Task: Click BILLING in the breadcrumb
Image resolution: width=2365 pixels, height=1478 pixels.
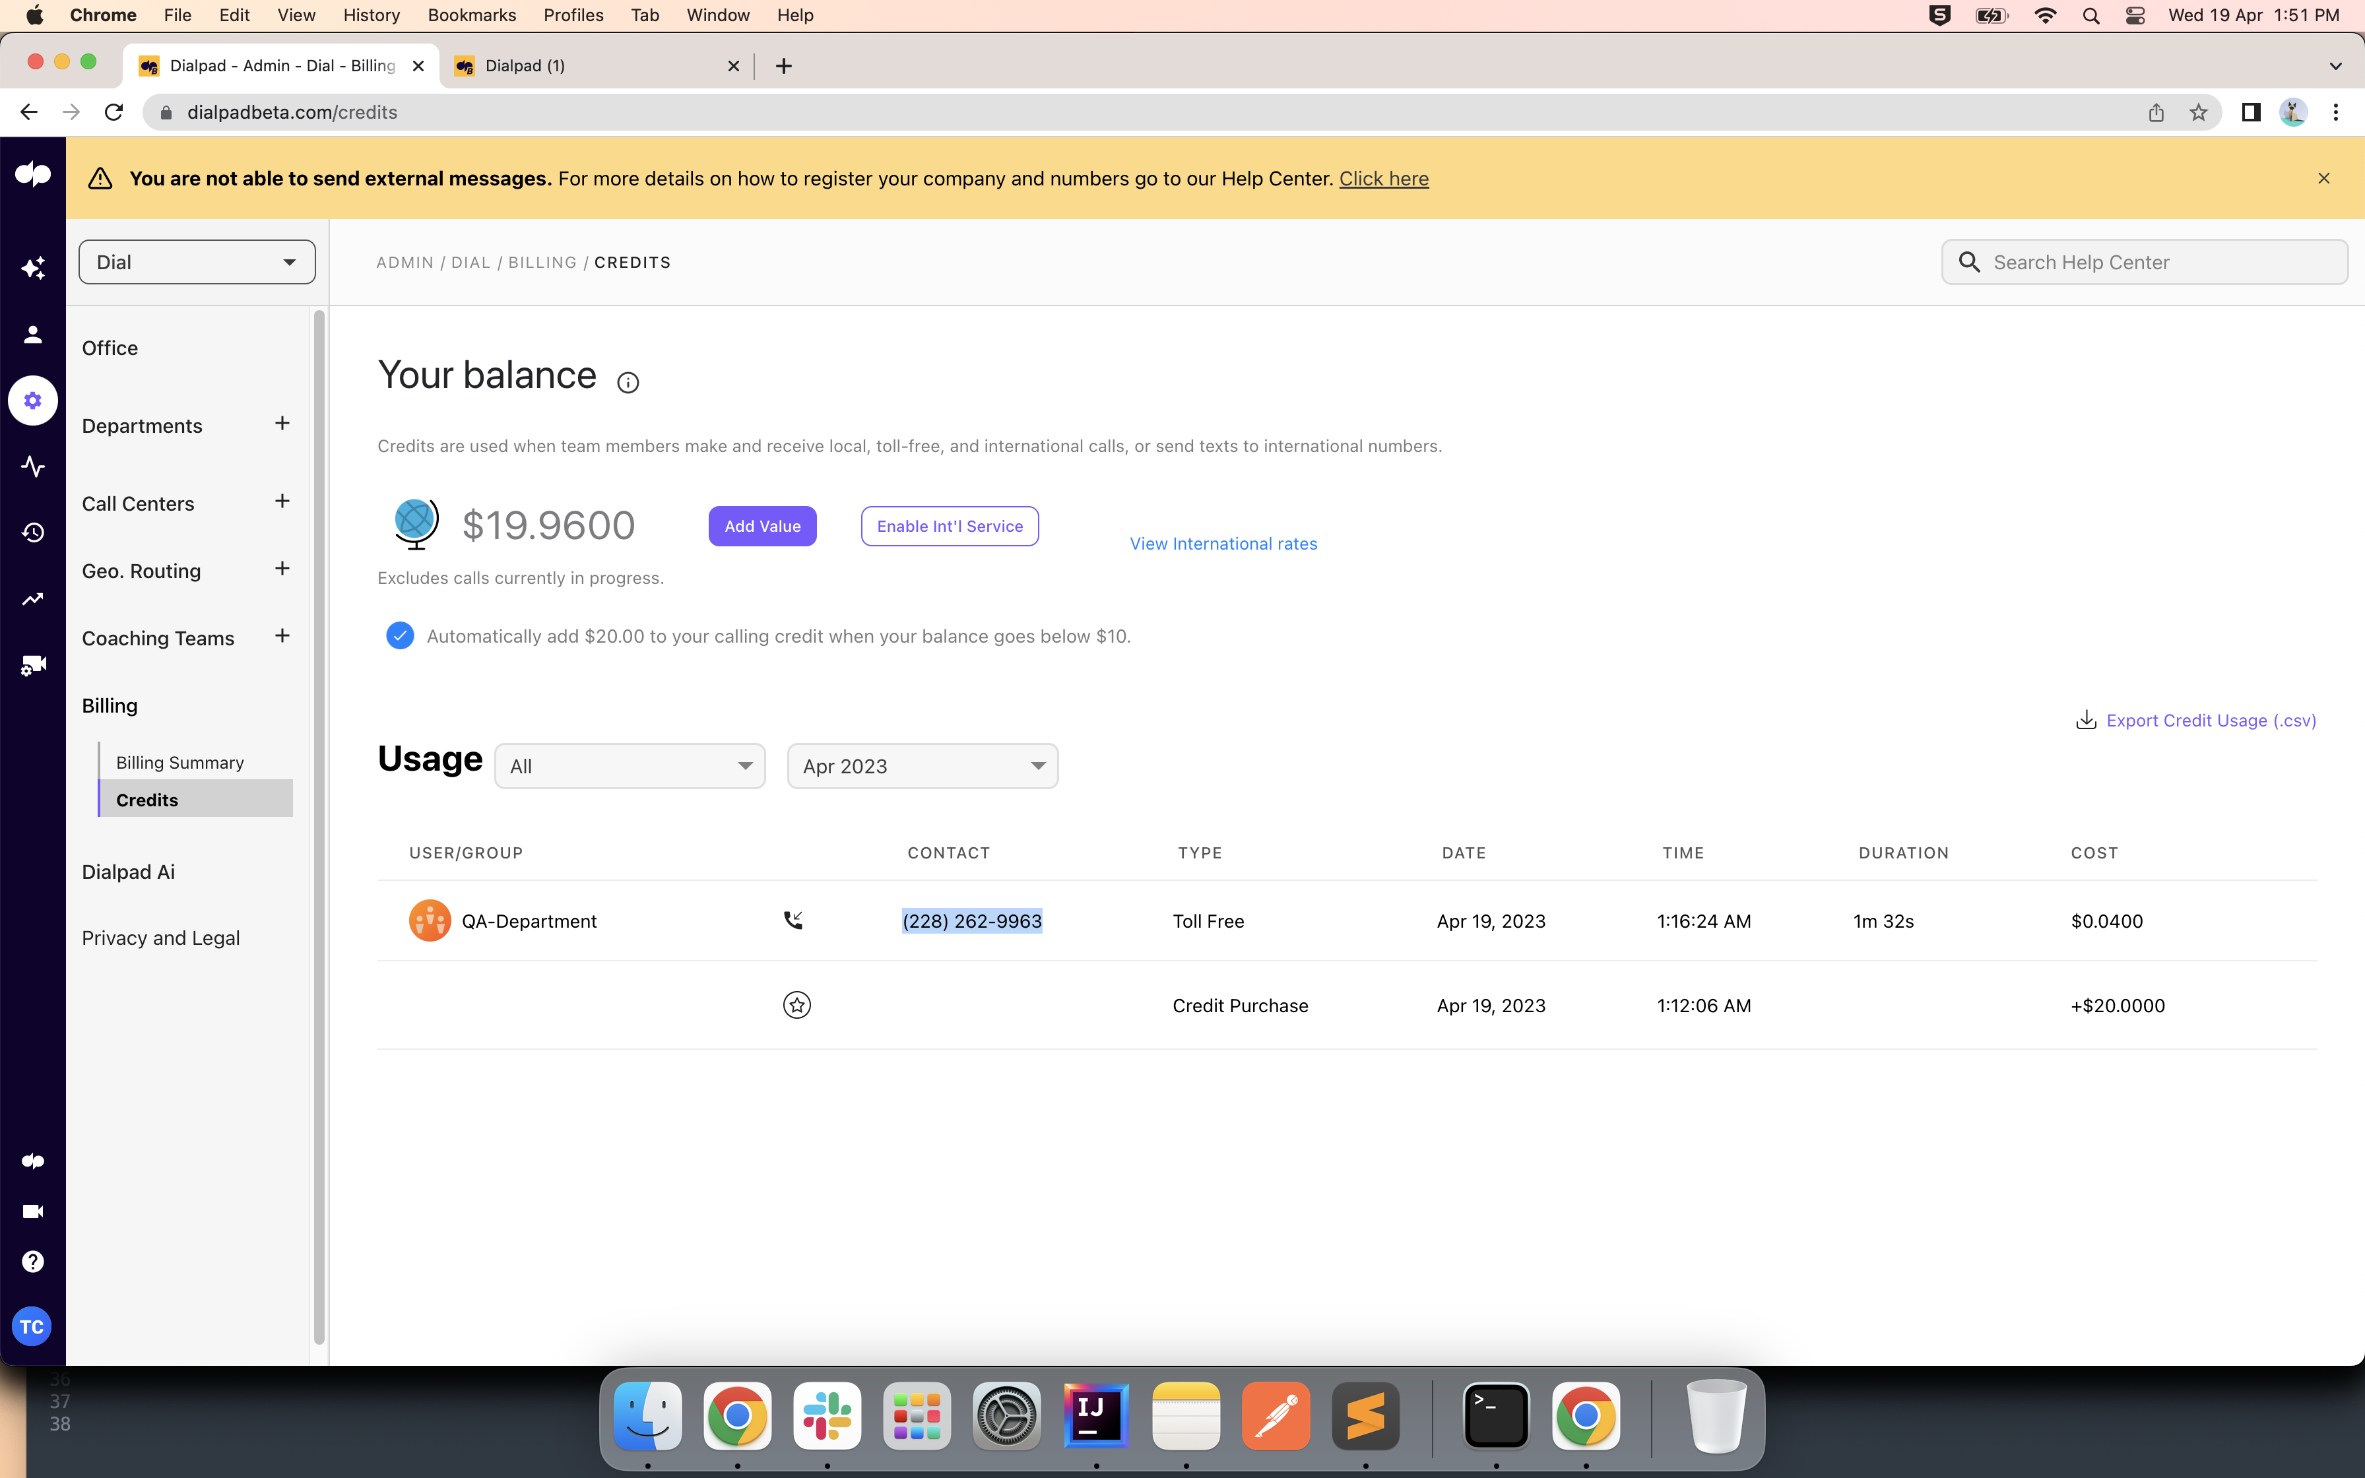Action: (542, 262)
